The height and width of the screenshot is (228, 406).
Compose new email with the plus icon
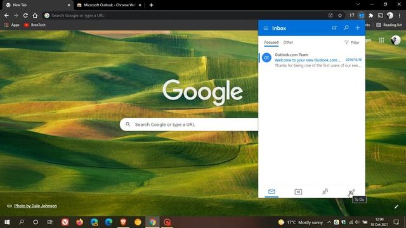click(x=358, y=28)
